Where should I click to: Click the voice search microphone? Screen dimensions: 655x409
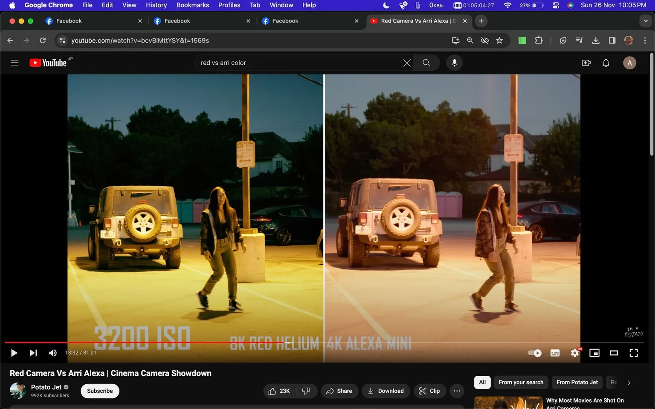pyautogui.click(x=454, y=63)
